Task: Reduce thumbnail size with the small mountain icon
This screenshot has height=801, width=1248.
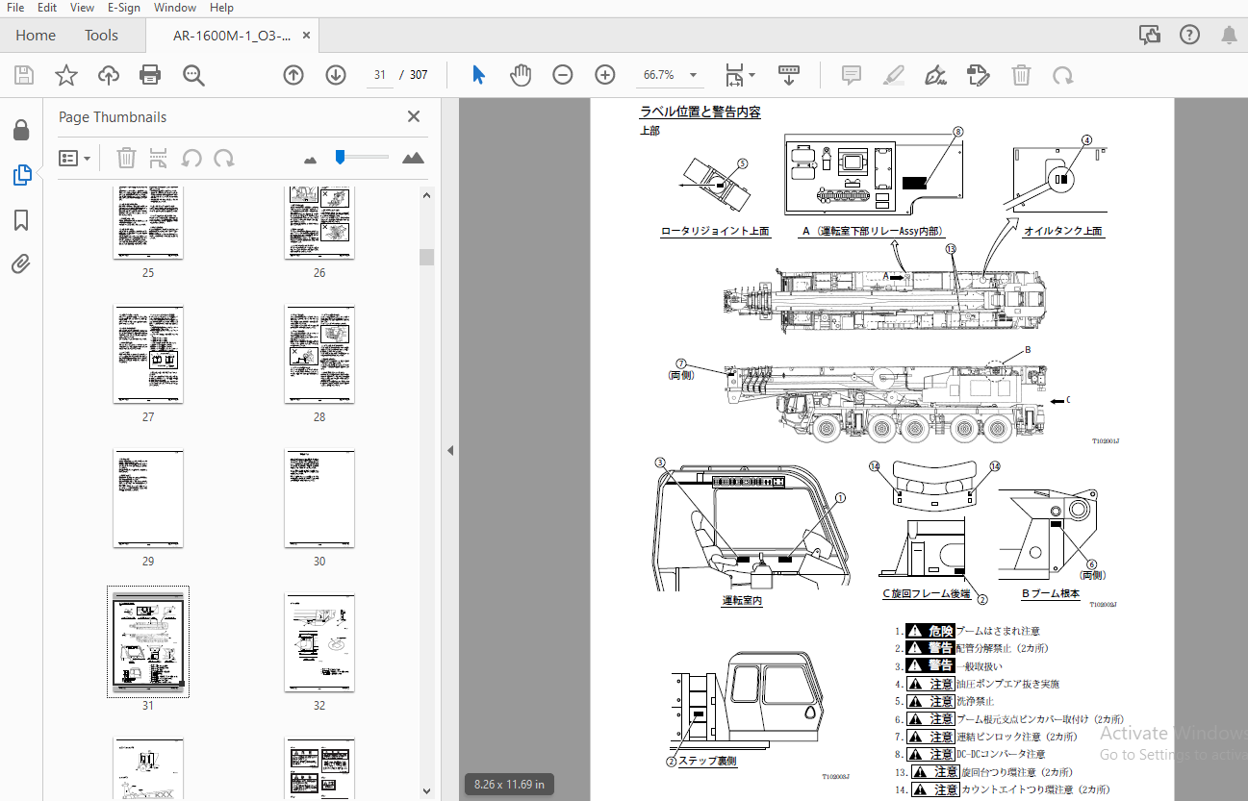Action: (310, 160)
